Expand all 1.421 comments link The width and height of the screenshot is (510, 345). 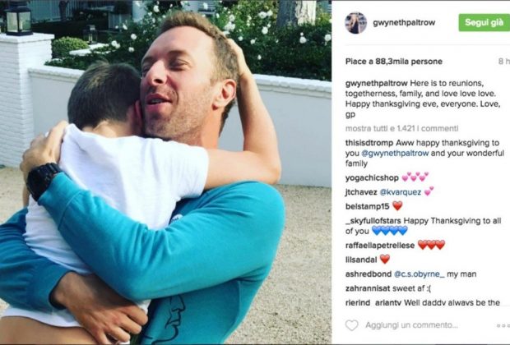pos(401,128)
